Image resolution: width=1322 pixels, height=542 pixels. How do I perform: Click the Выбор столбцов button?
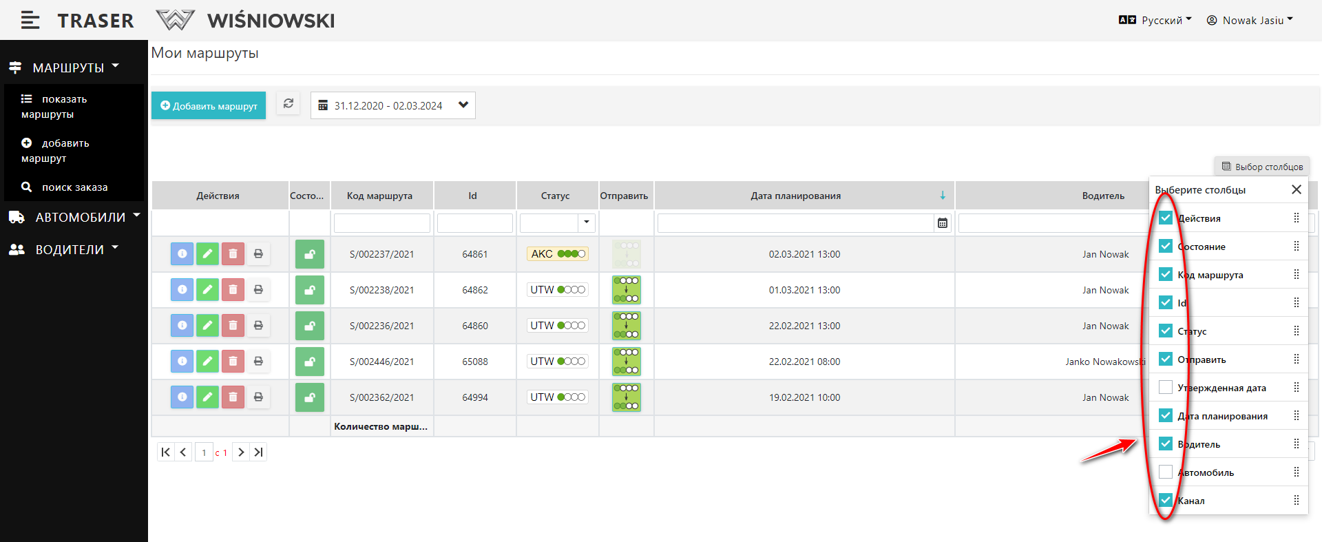coord(1261,167)
